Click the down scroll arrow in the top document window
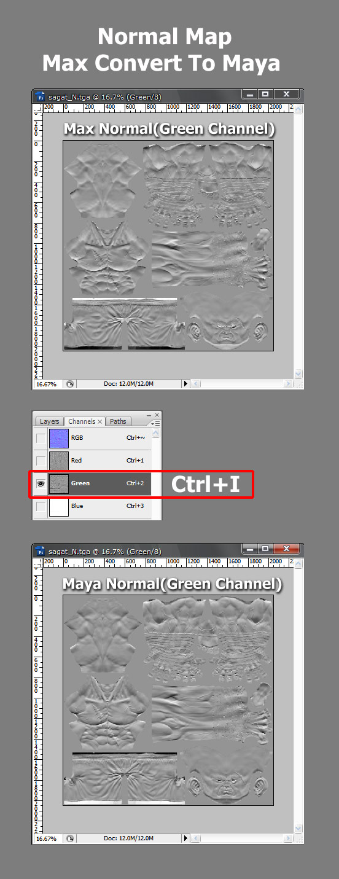339x879 pixels. pos(298,373)
